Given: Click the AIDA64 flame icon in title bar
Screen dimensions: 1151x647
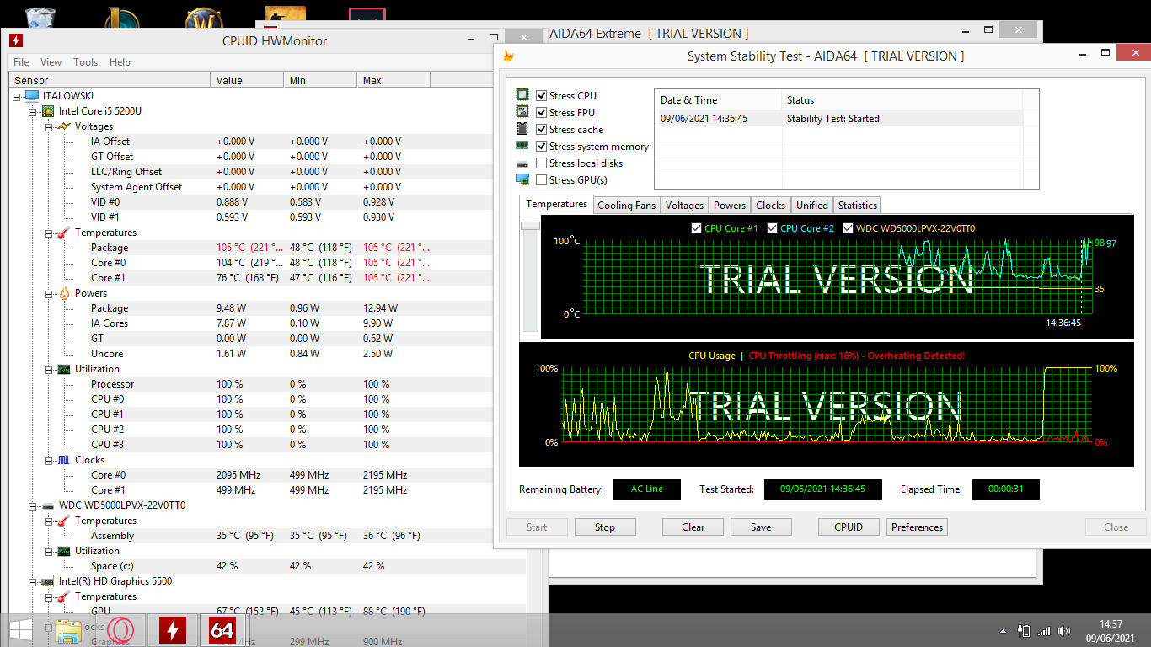Looking at the screenshot, I should point(508,56).
